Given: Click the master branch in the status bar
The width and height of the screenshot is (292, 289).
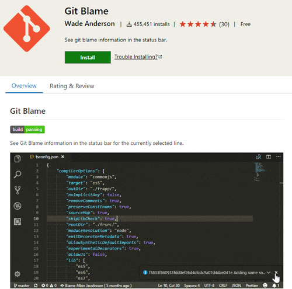Looking at the screenshot, I should tap(22, 285).
